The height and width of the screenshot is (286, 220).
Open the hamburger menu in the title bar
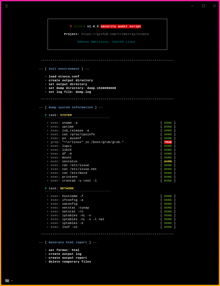[7, 6]
